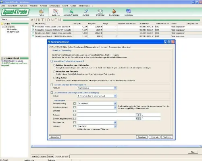Image resolution: width=202 pixels, height=161 pixels.
Task: Select the Verkaufen zum Festpreis radio option
Action: pyautogui.click(x=54, y=72)
